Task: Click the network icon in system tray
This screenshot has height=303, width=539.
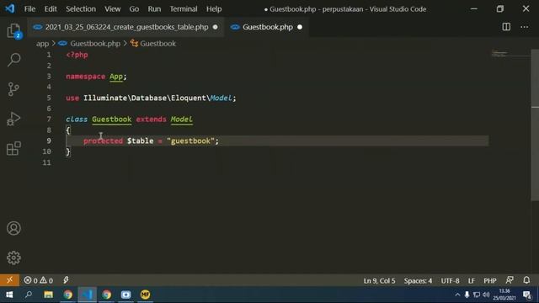Action: tap(477, 295)
